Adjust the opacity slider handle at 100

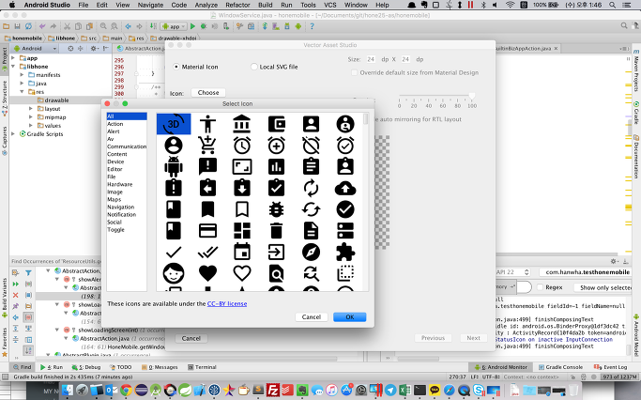coord(472,97)
